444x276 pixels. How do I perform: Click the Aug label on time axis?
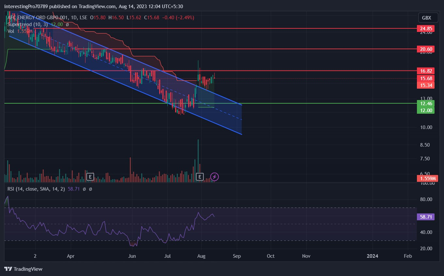click(202, 256)
